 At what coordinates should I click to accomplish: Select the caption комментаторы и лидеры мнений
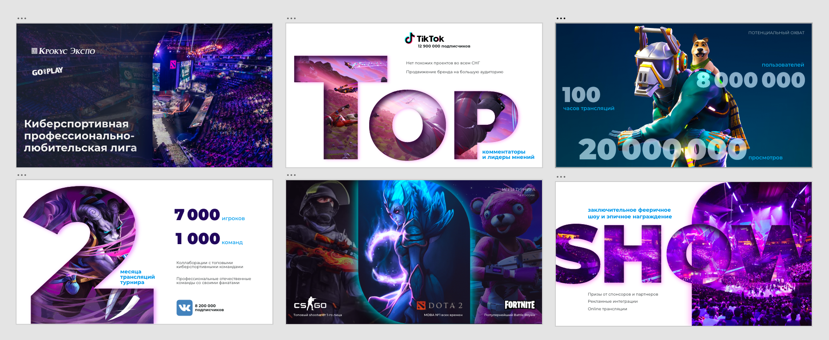(508, 154)
